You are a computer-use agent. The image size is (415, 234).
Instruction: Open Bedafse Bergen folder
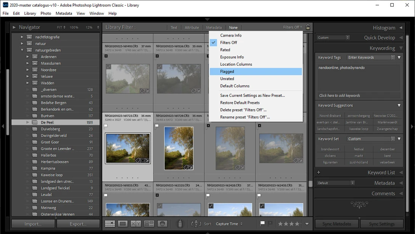click(x=56, y=103)
